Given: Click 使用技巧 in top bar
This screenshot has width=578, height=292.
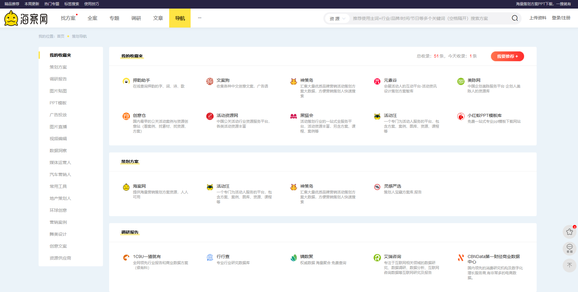Looking at the screenshot, I should [x=92, y=4].
